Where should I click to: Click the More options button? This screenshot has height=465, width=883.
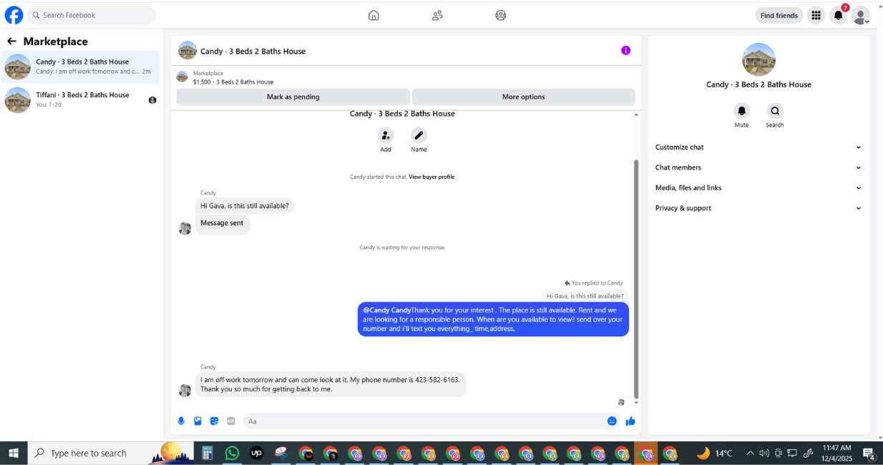coord(524,97)
